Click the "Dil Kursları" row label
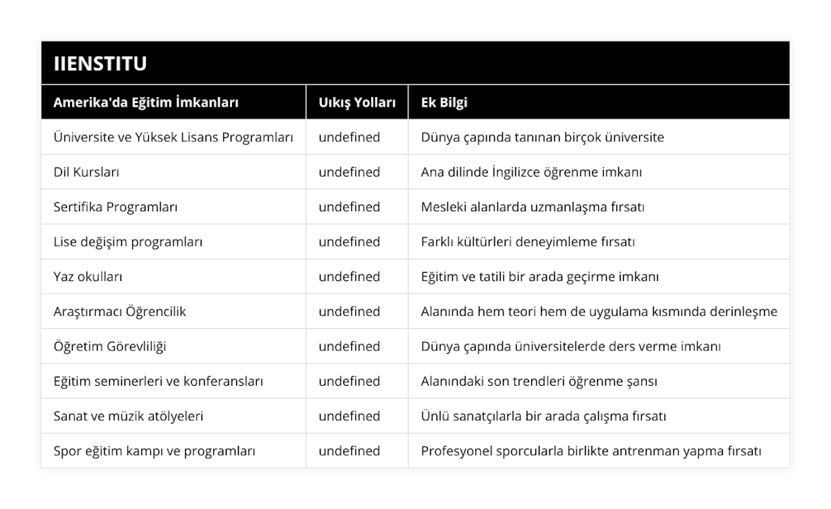 pyautogui.click(x=86, y=172)
